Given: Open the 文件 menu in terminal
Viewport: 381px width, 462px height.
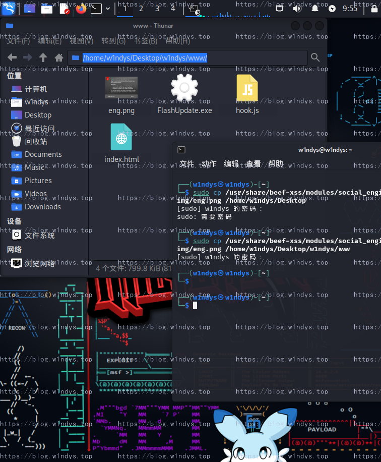Looking at the screenshot, I should tap(186, 164).
